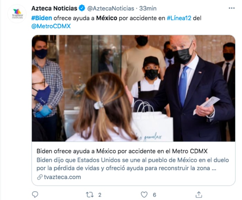Open the 33min timestamp link
This screenshot has height=200, width=242.
[x=148, y=8]
